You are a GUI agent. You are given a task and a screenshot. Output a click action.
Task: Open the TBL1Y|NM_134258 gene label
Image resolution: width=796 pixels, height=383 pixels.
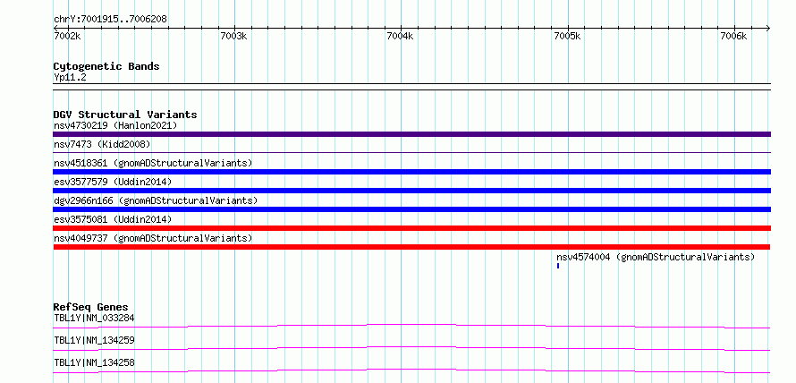(x=94, y=362)
